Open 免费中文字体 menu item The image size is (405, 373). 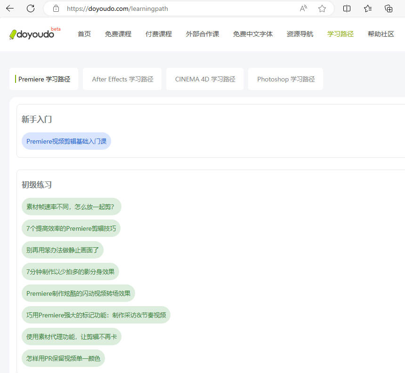[253, 34]
